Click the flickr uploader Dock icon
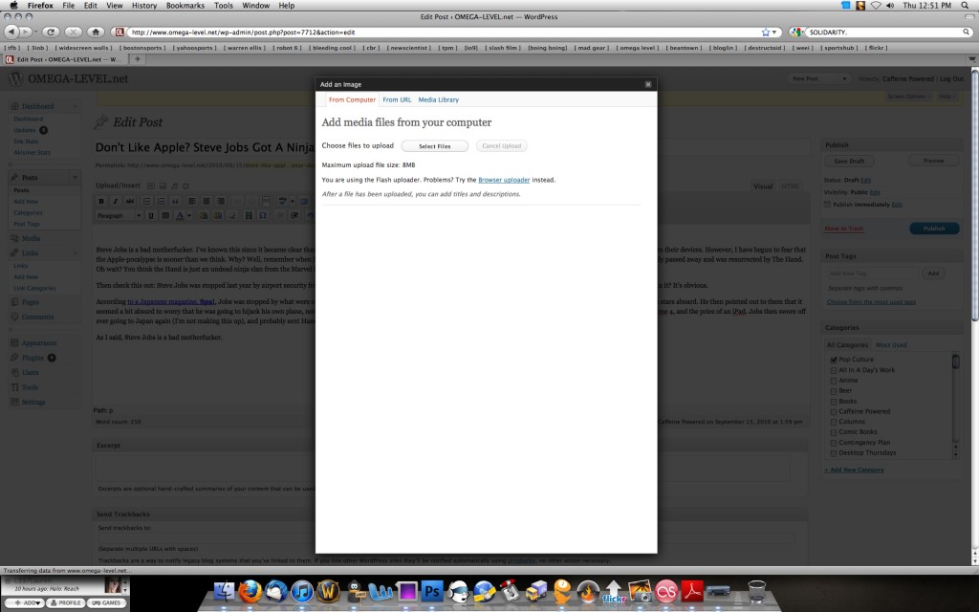 tap(614, 591)
